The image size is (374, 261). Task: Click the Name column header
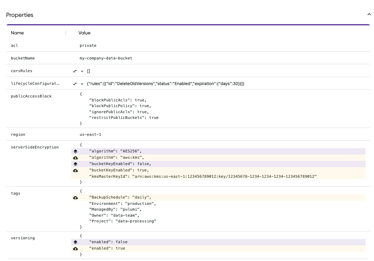tap(17, 33)
